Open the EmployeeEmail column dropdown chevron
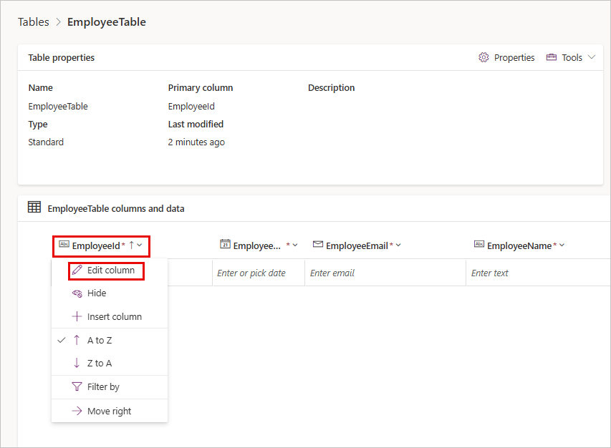Screen dimensions: 611x448 coord(398,245)
